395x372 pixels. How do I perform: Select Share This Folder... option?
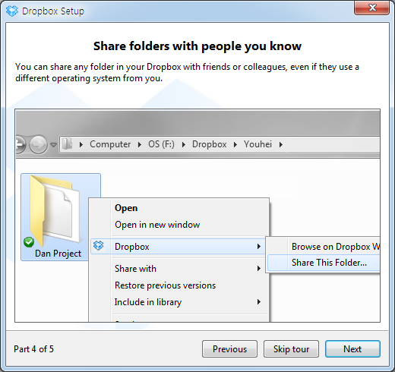click(x=324, y=263)
